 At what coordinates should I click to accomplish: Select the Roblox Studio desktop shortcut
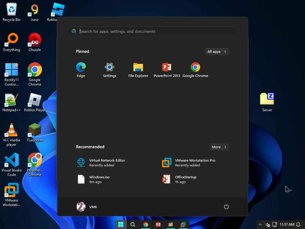point(56,12)
